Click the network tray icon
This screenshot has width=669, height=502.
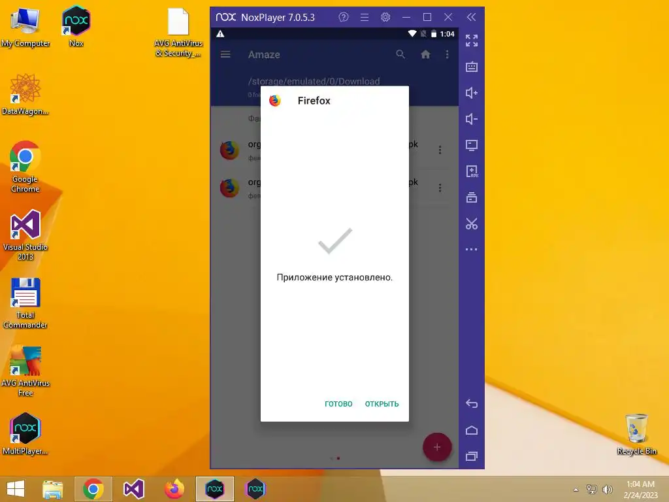[592, 489]
